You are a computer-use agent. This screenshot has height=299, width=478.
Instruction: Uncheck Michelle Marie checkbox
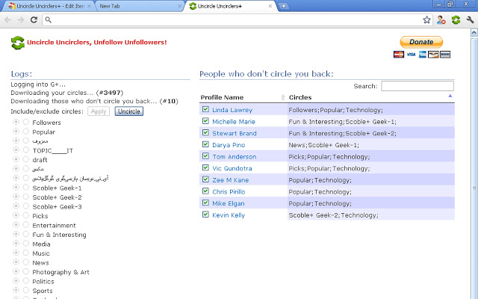[206, 121]
